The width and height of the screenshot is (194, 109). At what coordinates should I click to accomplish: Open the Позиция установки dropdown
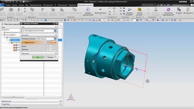(55, 39)
